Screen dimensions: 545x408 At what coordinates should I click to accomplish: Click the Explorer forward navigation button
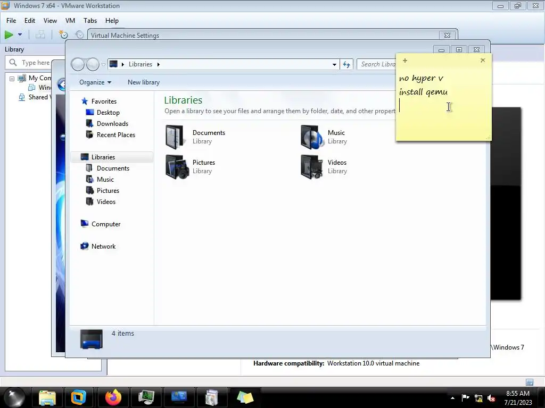coord(93,64)
